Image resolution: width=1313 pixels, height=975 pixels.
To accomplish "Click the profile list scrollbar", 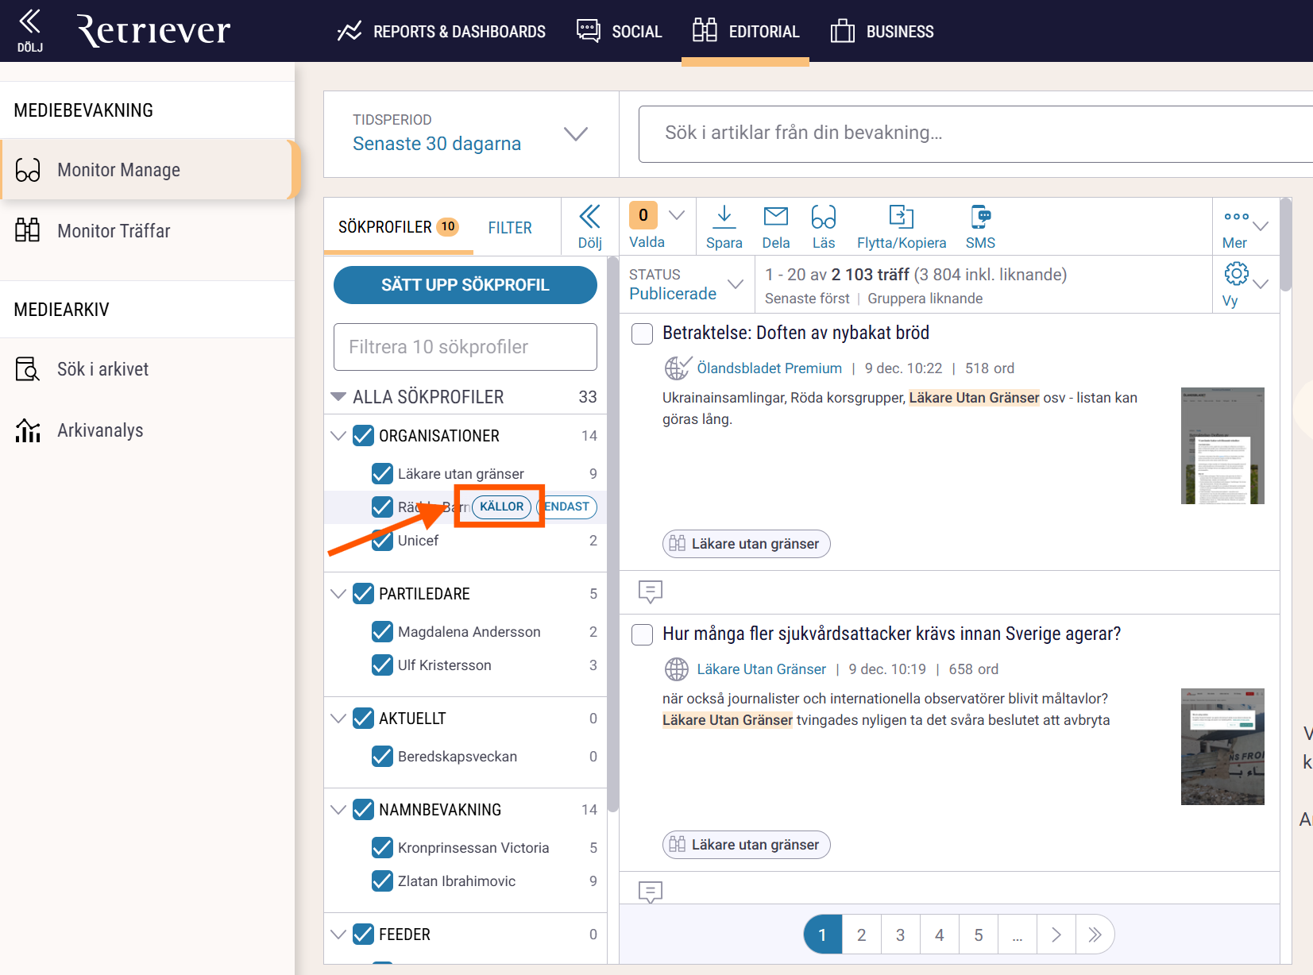I will [x=612, y=534].
